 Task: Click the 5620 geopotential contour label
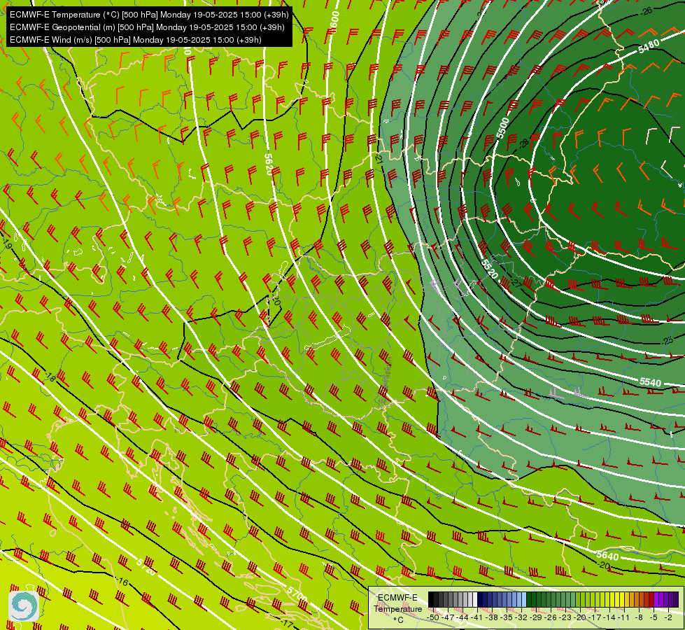click(x=269, y=164)
